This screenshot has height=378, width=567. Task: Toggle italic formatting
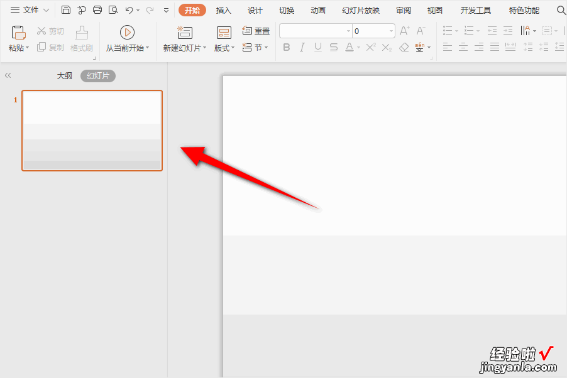click(x=302, y=47)
